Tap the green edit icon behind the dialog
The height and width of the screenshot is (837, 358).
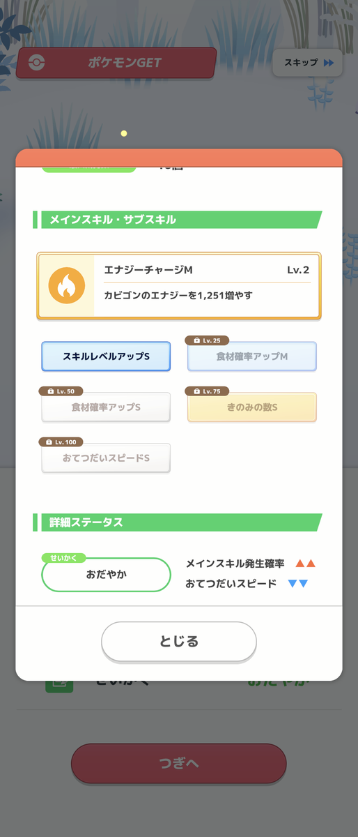[x=59, y=684]
